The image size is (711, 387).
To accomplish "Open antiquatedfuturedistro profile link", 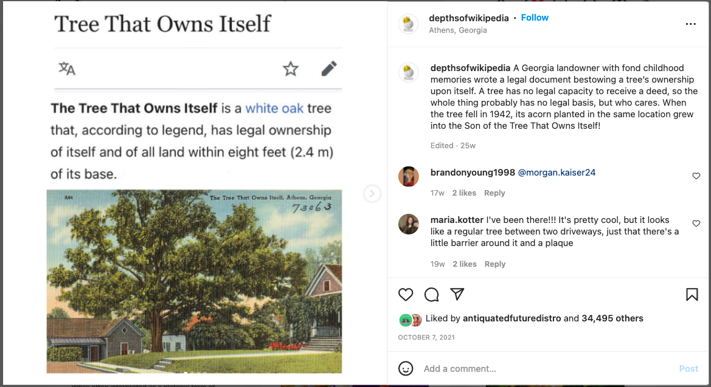I will tap(512, 318).
